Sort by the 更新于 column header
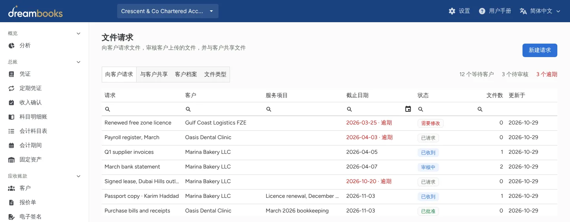This screenshot has width=570, height=222. point(517,96)
